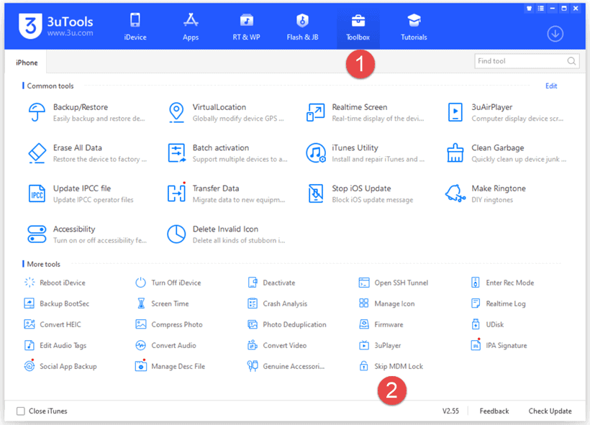Image resolution: width=590 pixels, height=425 pixels.
Task: Open Manage Desc File tool
Action: (x=170, y=365)
